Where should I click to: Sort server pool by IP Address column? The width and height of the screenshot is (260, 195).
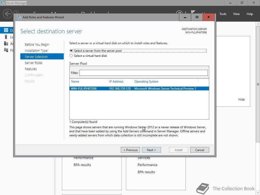tap(116, 82)
